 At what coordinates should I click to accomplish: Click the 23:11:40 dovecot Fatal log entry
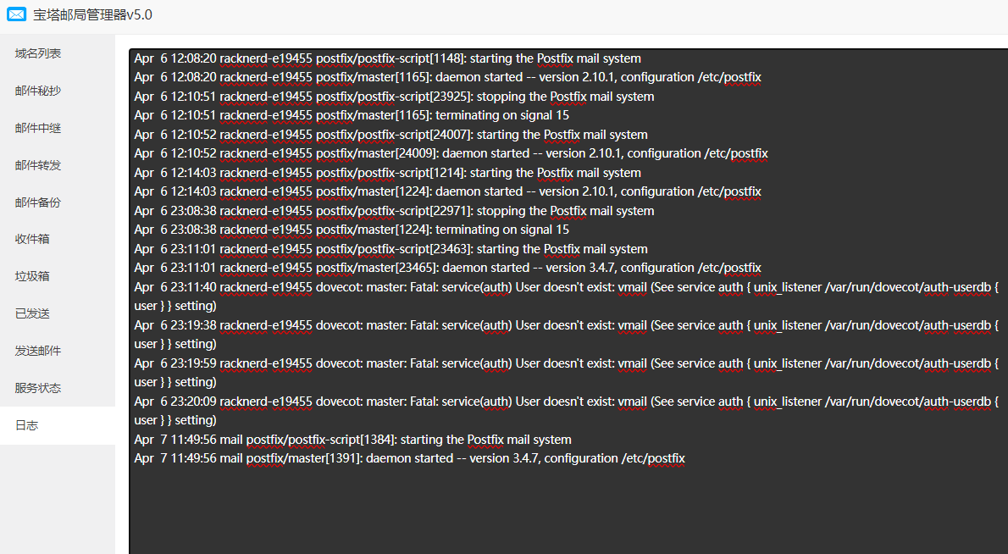(567, 296)
